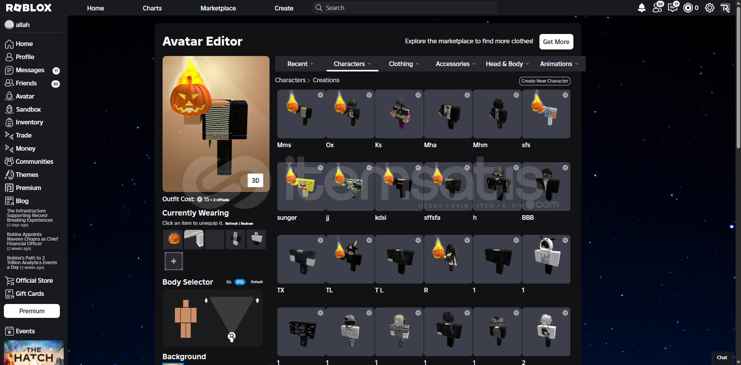
Task: Open messages icon in top bar
Action: (x=673, y=7)
